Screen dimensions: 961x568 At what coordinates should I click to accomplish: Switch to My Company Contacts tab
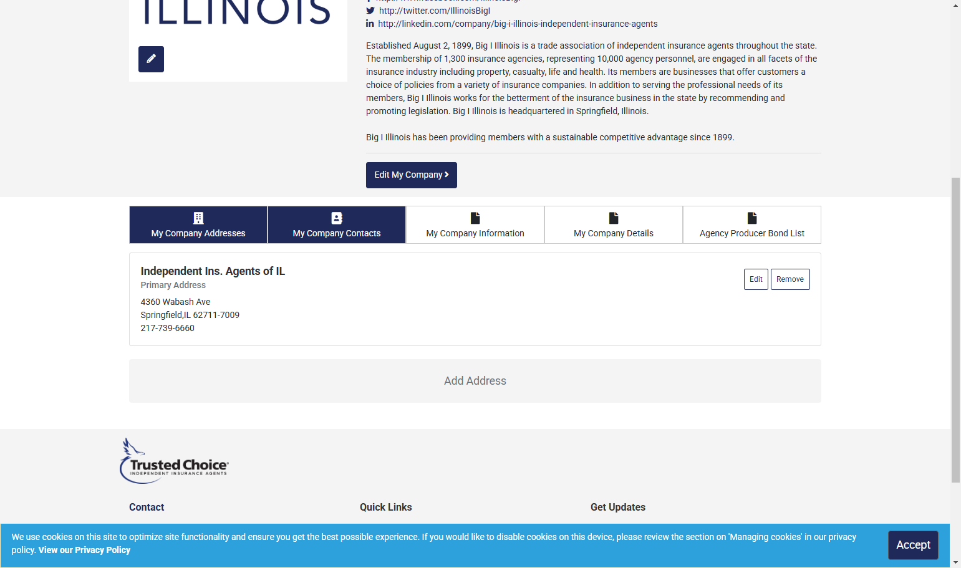(x=337, y=224)
